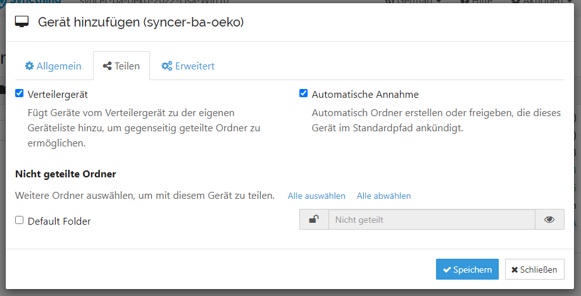The width and height of the screenshot is (581, 296).
Task: Open the Hilfe menu in the top bar
Action: tap(481, 2)
